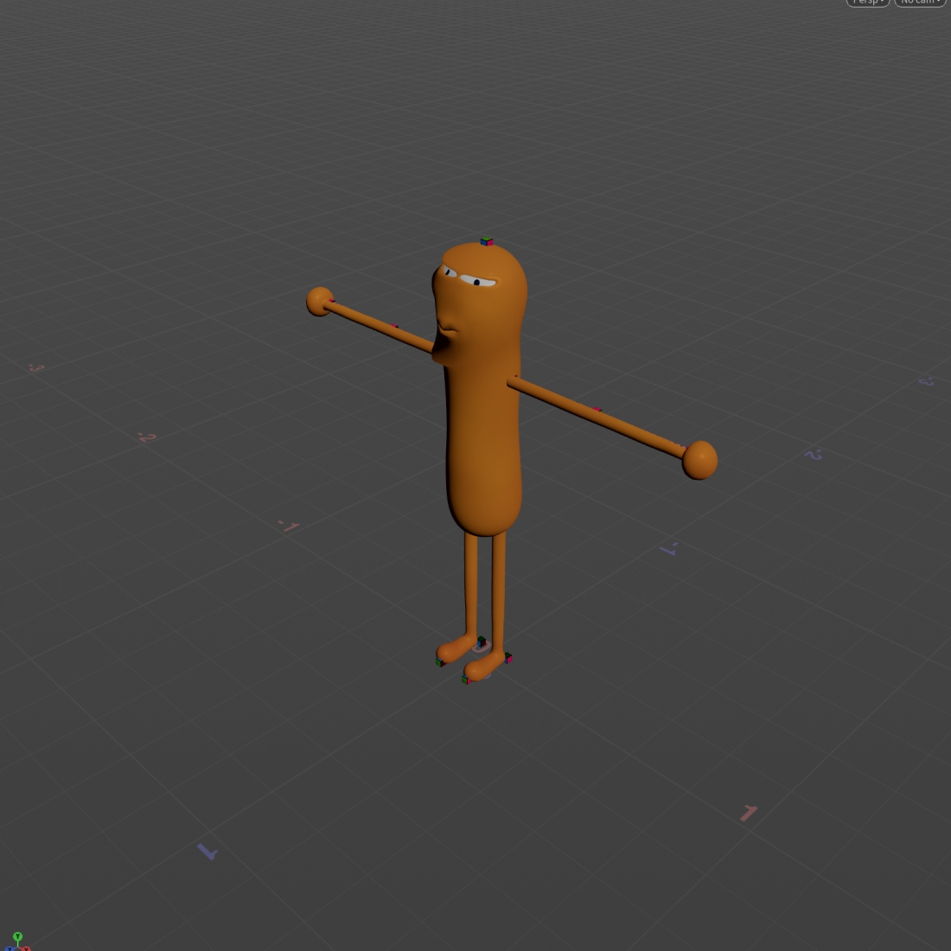The height and width of the screenshot is (951, 951).
Task: Select the larger hand sphere nearest the camera
Action: [700, 460]
